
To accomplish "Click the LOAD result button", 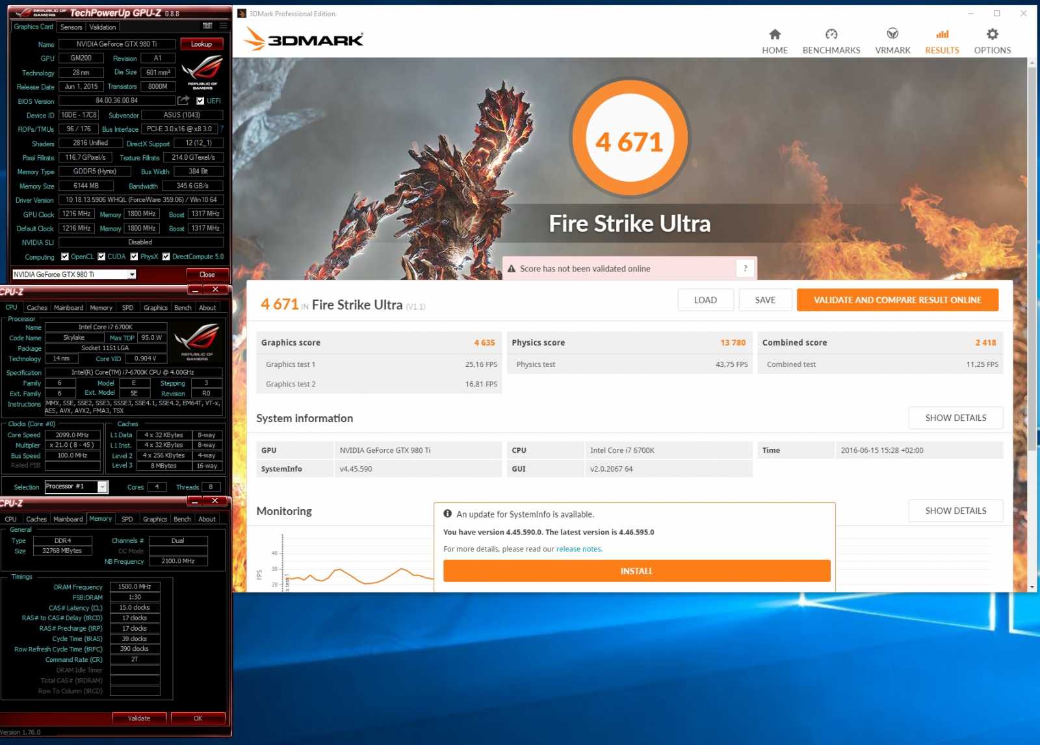I will tap(705, 300).
